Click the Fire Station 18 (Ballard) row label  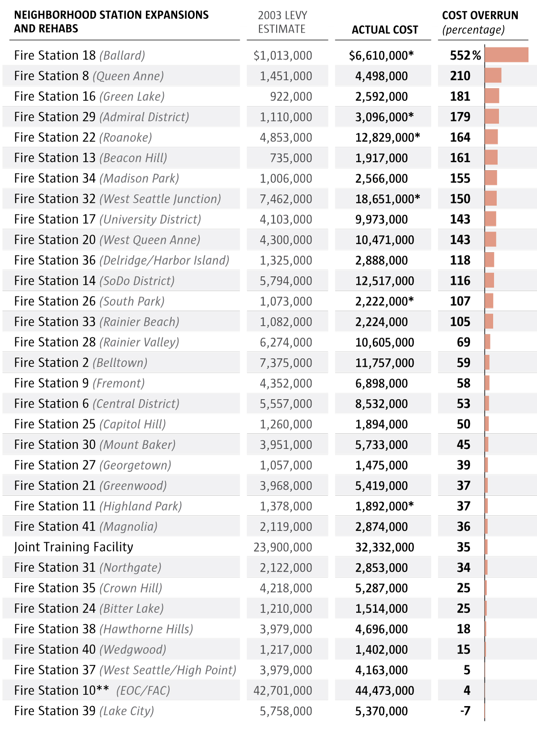[x=80, y=56]
